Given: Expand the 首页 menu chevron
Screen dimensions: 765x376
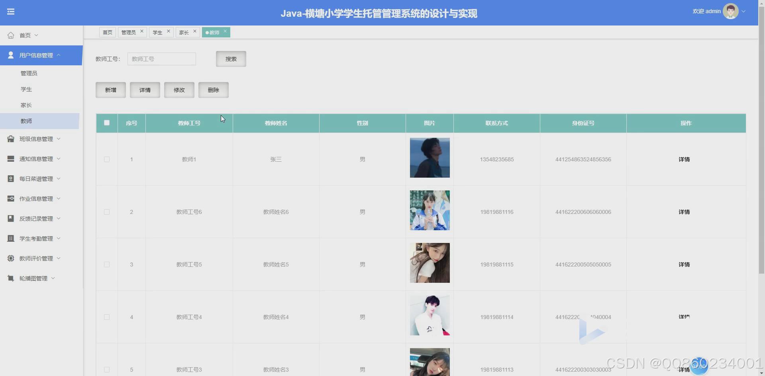Looking at the screenshot, I should pos(36,35).
